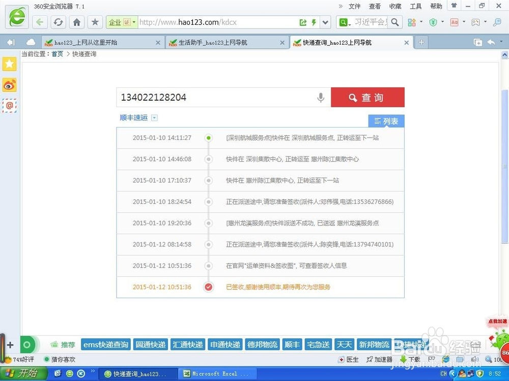
Task: Open the mail @ icon in the sidebar
Action: (9, 106)
